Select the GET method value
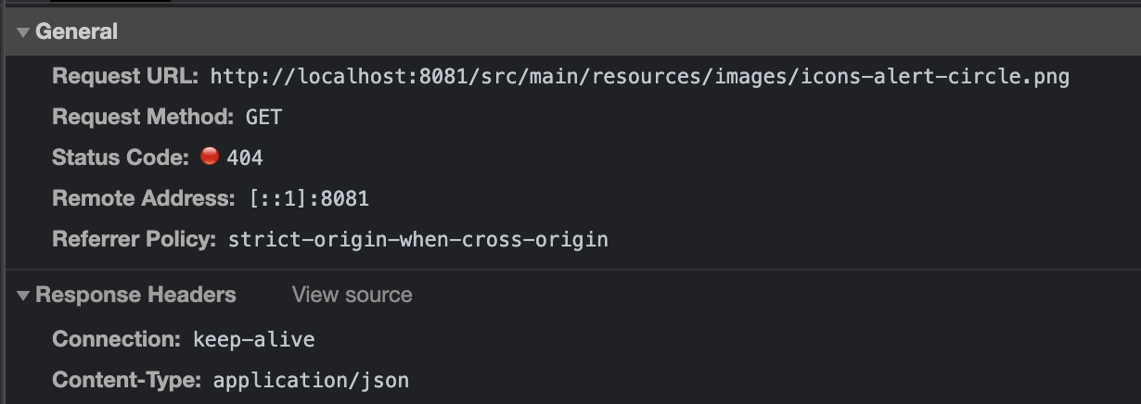This screenshot has width=1141, height=404. [263, 118]
